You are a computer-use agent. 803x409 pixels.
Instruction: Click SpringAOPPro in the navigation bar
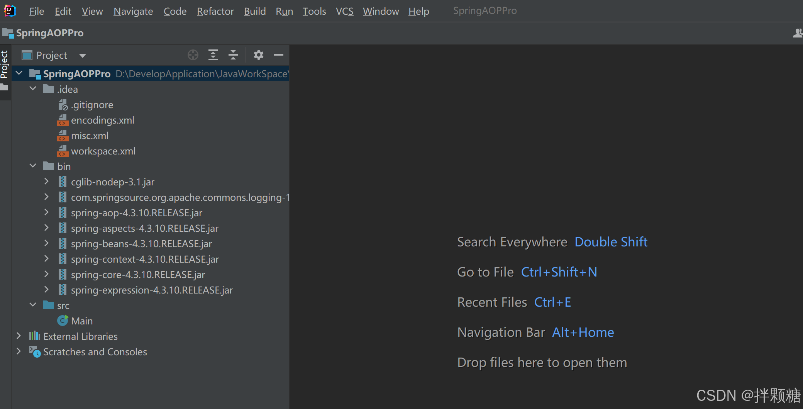tap(50, 33)
